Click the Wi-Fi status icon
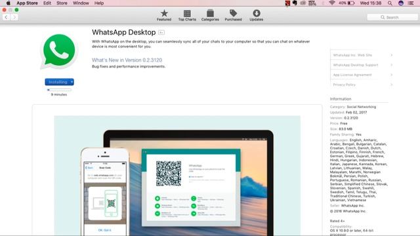 click(332, 3)
